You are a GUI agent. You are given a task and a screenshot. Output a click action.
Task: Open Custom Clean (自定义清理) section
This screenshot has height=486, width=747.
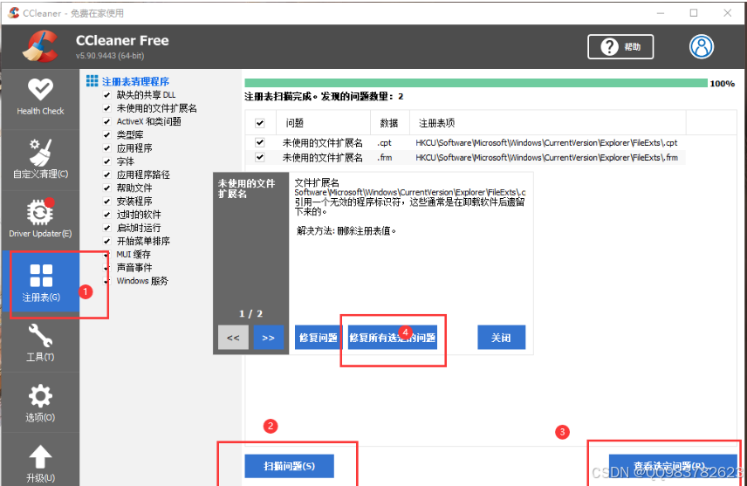coord(40,159)
